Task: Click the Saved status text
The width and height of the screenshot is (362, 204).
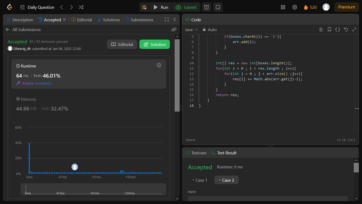Action: point(190,140)
